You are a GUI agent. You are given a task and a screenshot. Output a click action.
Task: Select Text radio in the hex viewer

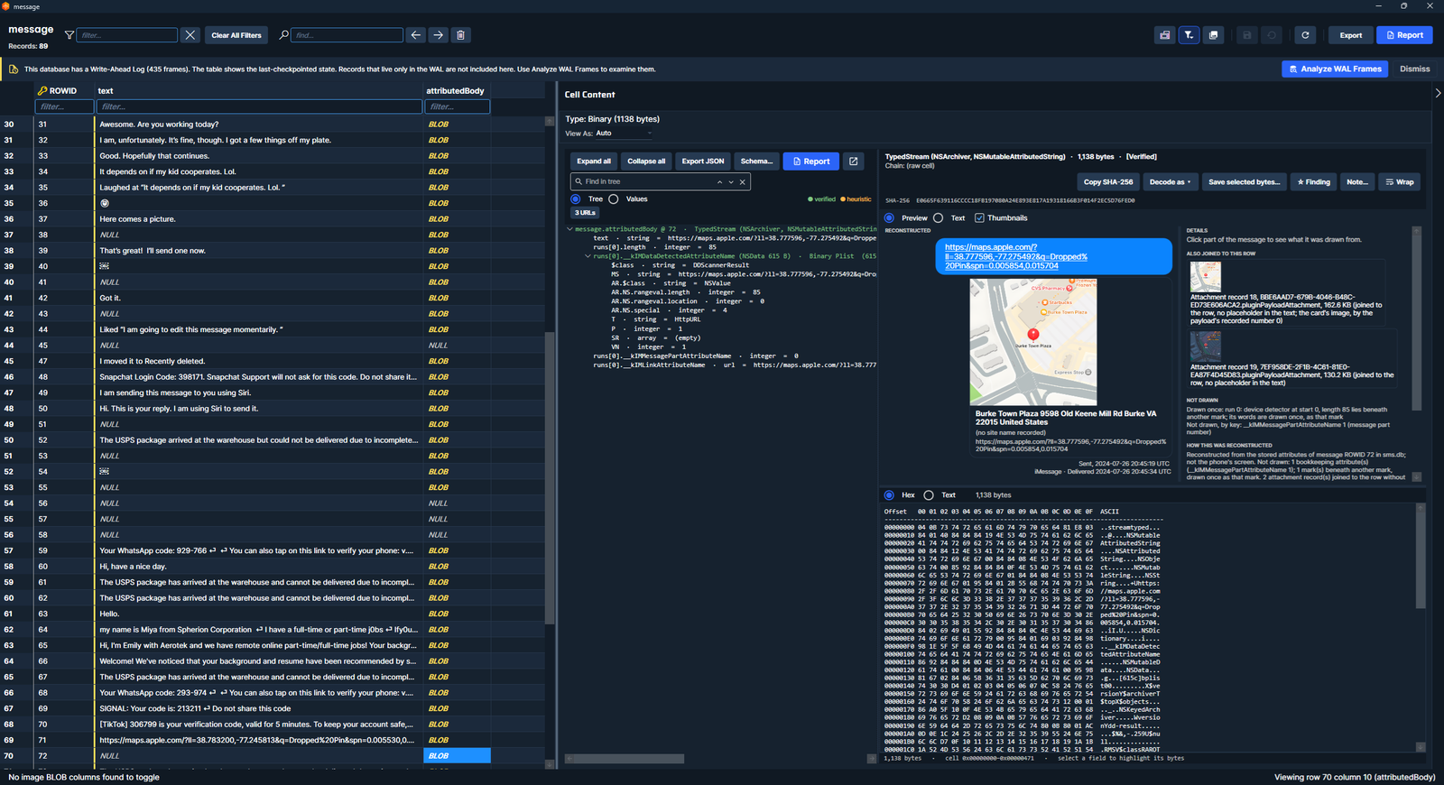[929, 495]
